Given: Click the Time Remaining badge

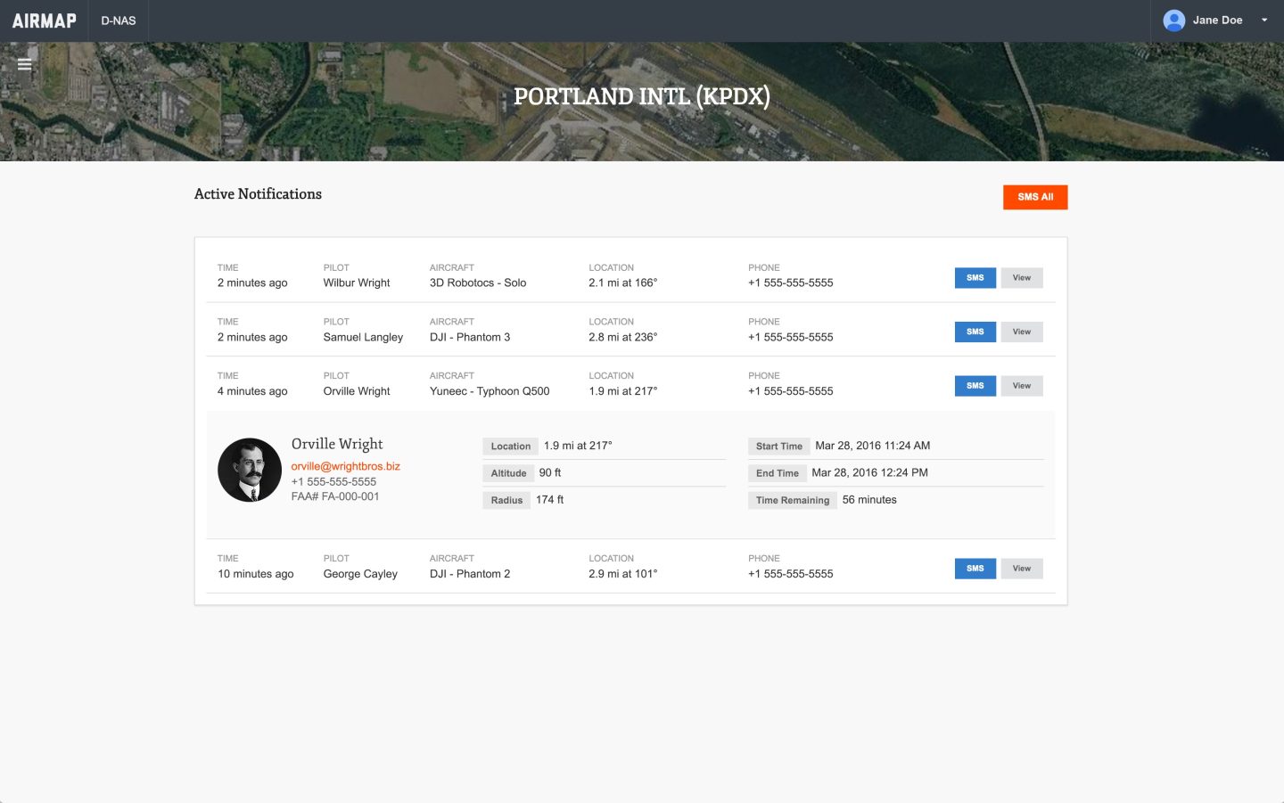Looking at the screenshot, I should [x=792, y=500].
